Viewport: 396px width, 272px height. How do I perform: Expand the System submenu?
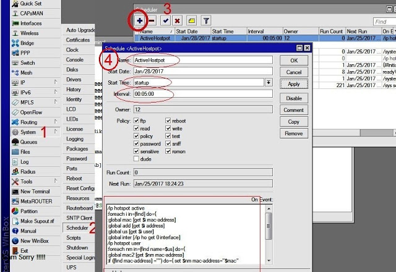(x=28, y=132)
